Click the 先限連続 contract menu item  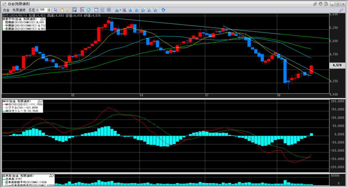[19, 10]
